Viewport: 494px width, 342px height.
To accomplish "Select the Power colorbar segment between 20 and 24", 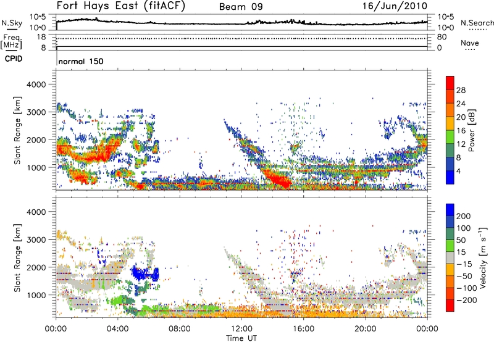I will coord(450,110).
